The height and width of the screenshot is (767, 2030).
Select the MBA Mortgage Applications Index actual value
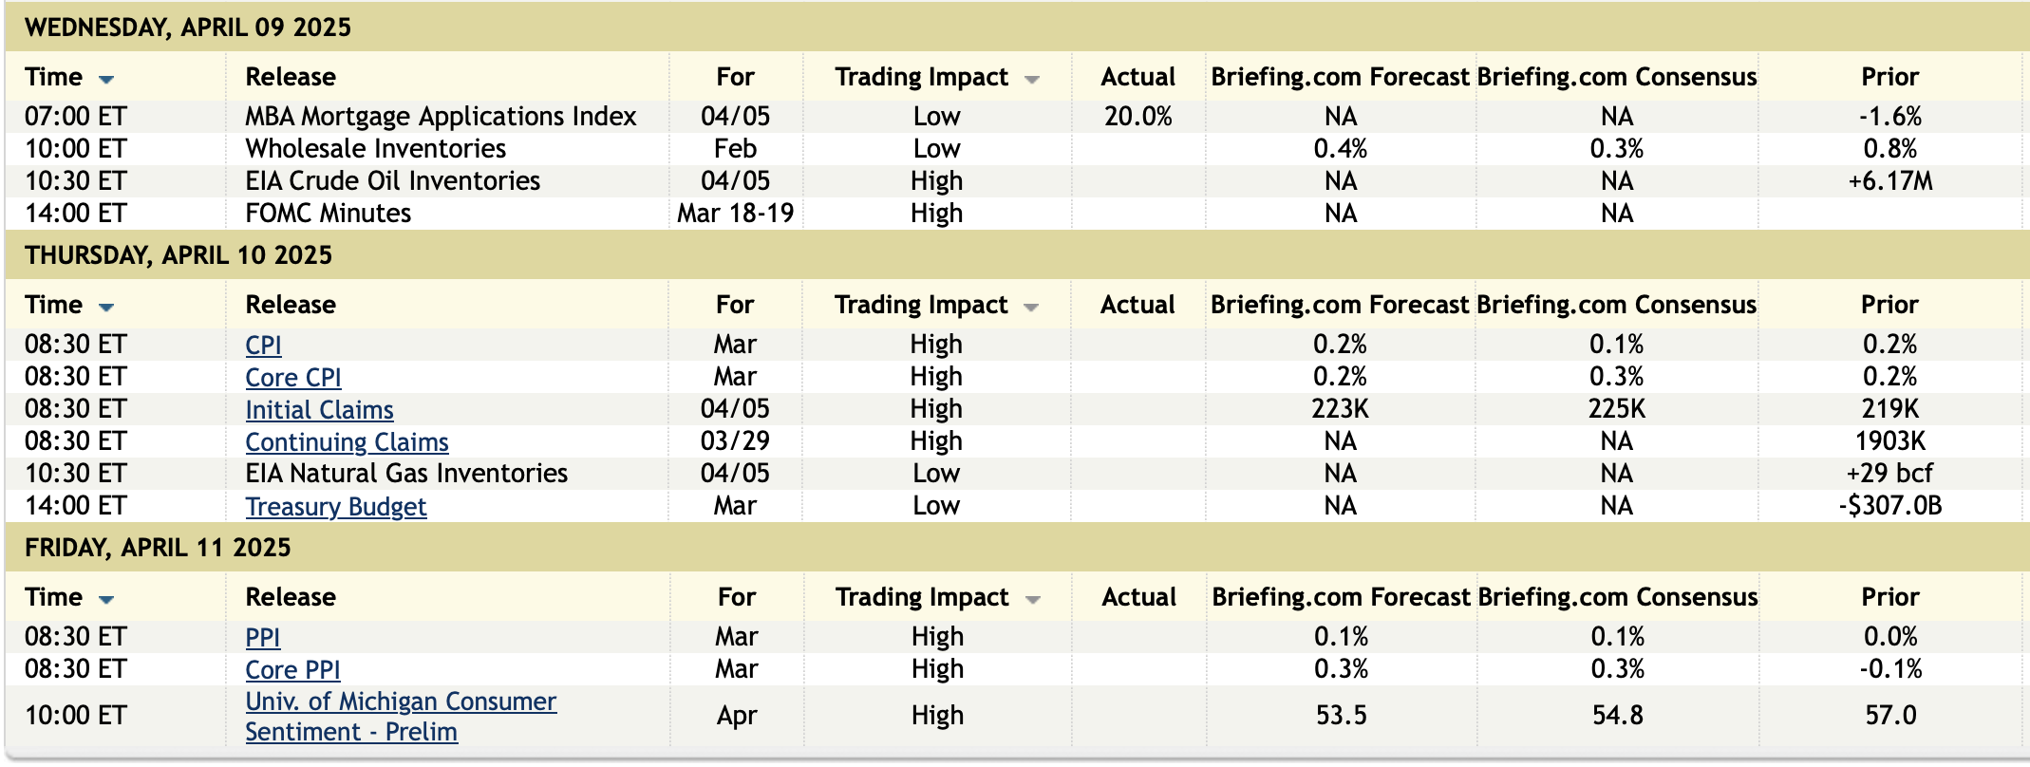(1137, 117)
